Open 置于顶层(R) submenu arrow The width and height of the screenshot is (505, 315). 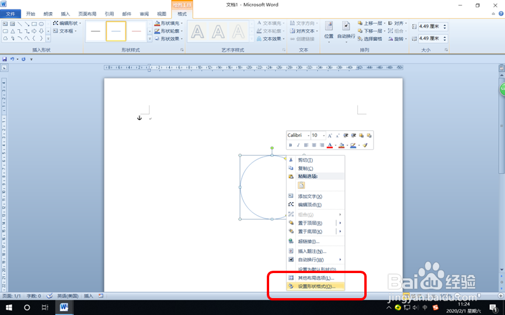(340, 223)
